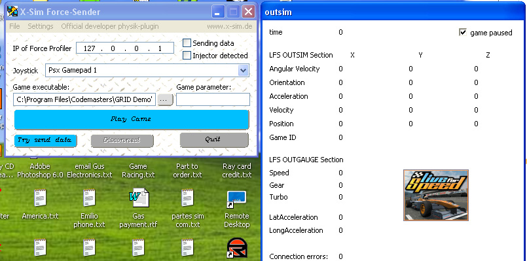This screenshot has height=261, width=527.
Task: Toggle the Injector detected checkbox
Action: coord(187,56)
